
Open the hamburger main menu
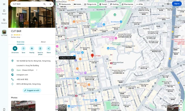(x=4, y=4)
